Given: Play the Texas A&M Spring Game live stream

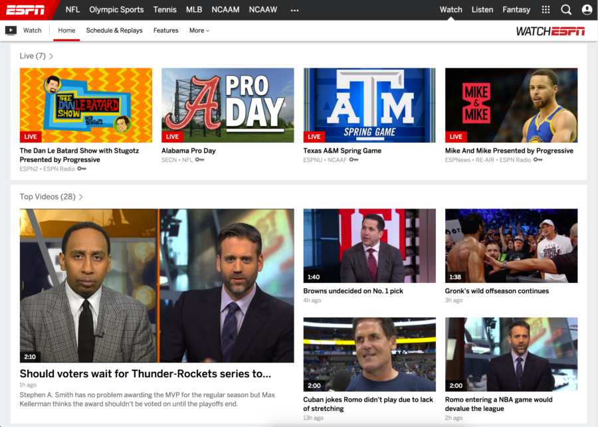Looking at the screenshot, I should point(369,104).
